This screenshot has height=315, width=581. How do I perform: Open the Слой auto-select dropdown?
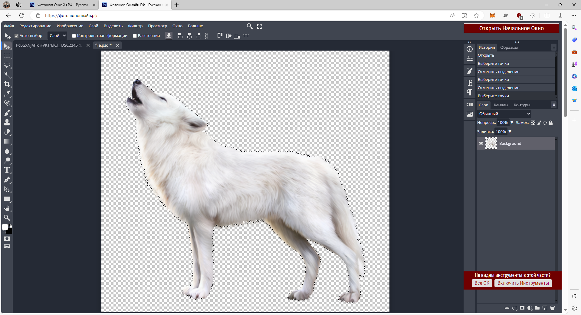coord(57,36)
